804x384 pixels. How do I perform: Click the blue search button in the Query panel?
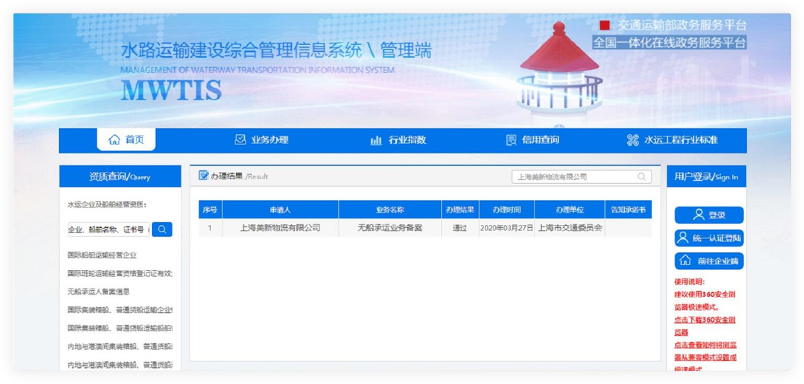(x=162, y=230)
